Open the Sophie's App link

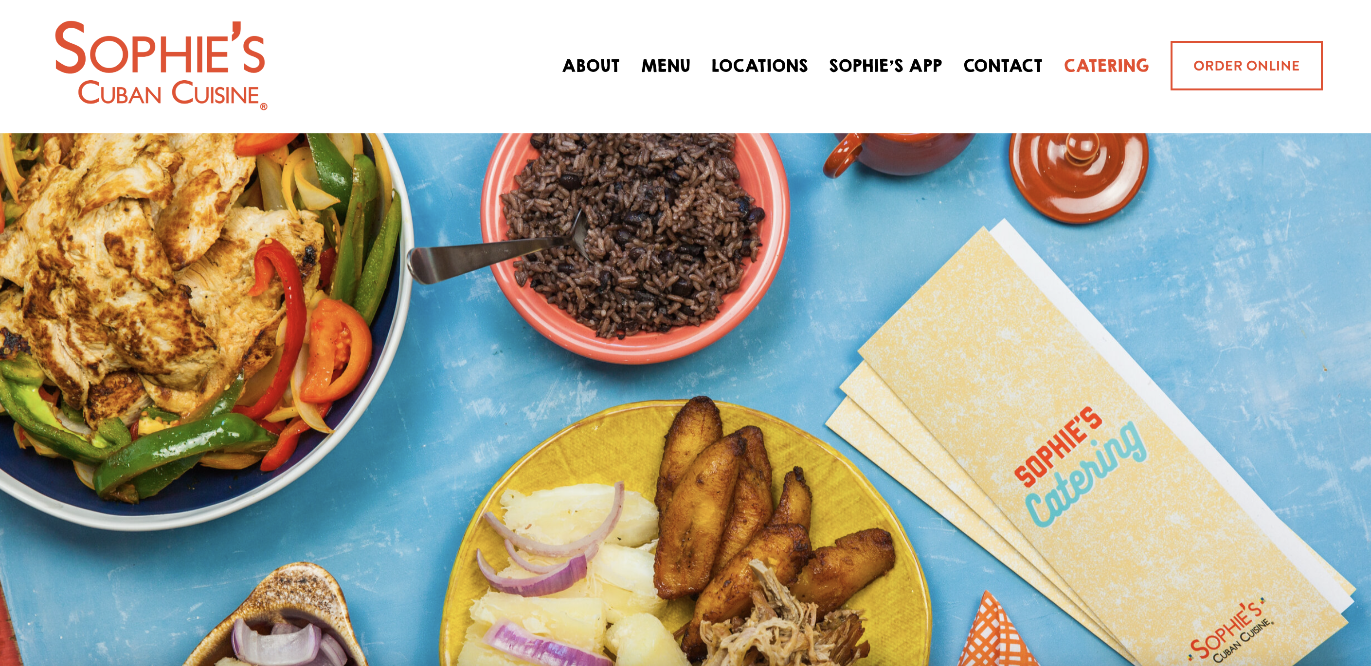point(885,66)
